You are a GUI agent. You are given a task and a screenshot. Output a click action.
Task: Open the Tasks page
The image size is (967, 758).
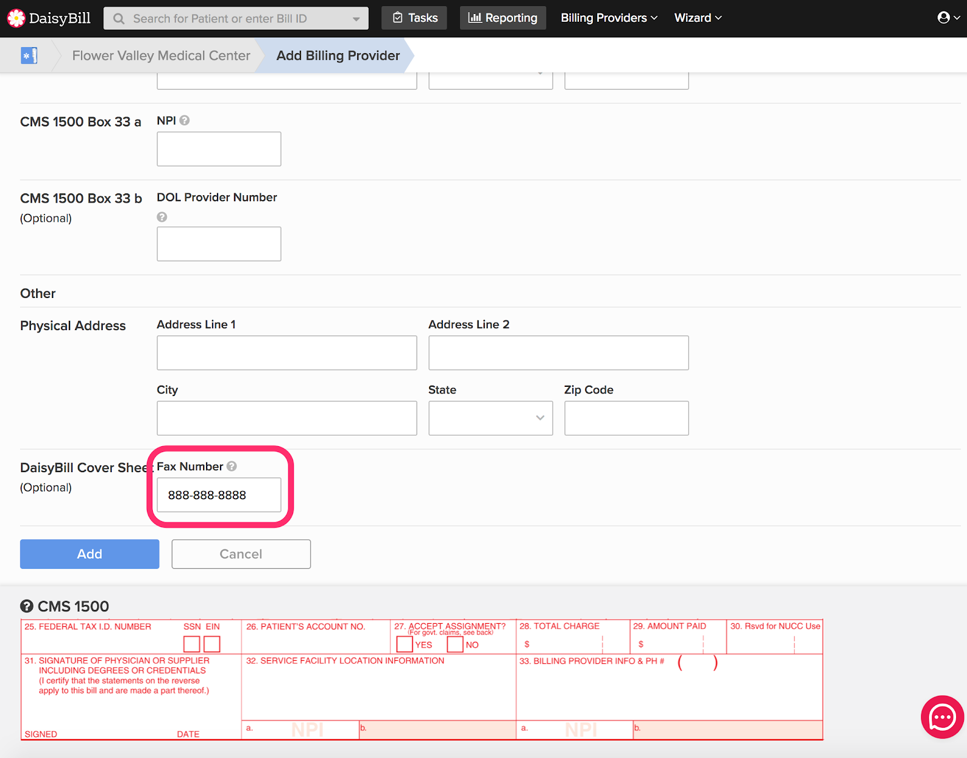(x=415, y=18)
